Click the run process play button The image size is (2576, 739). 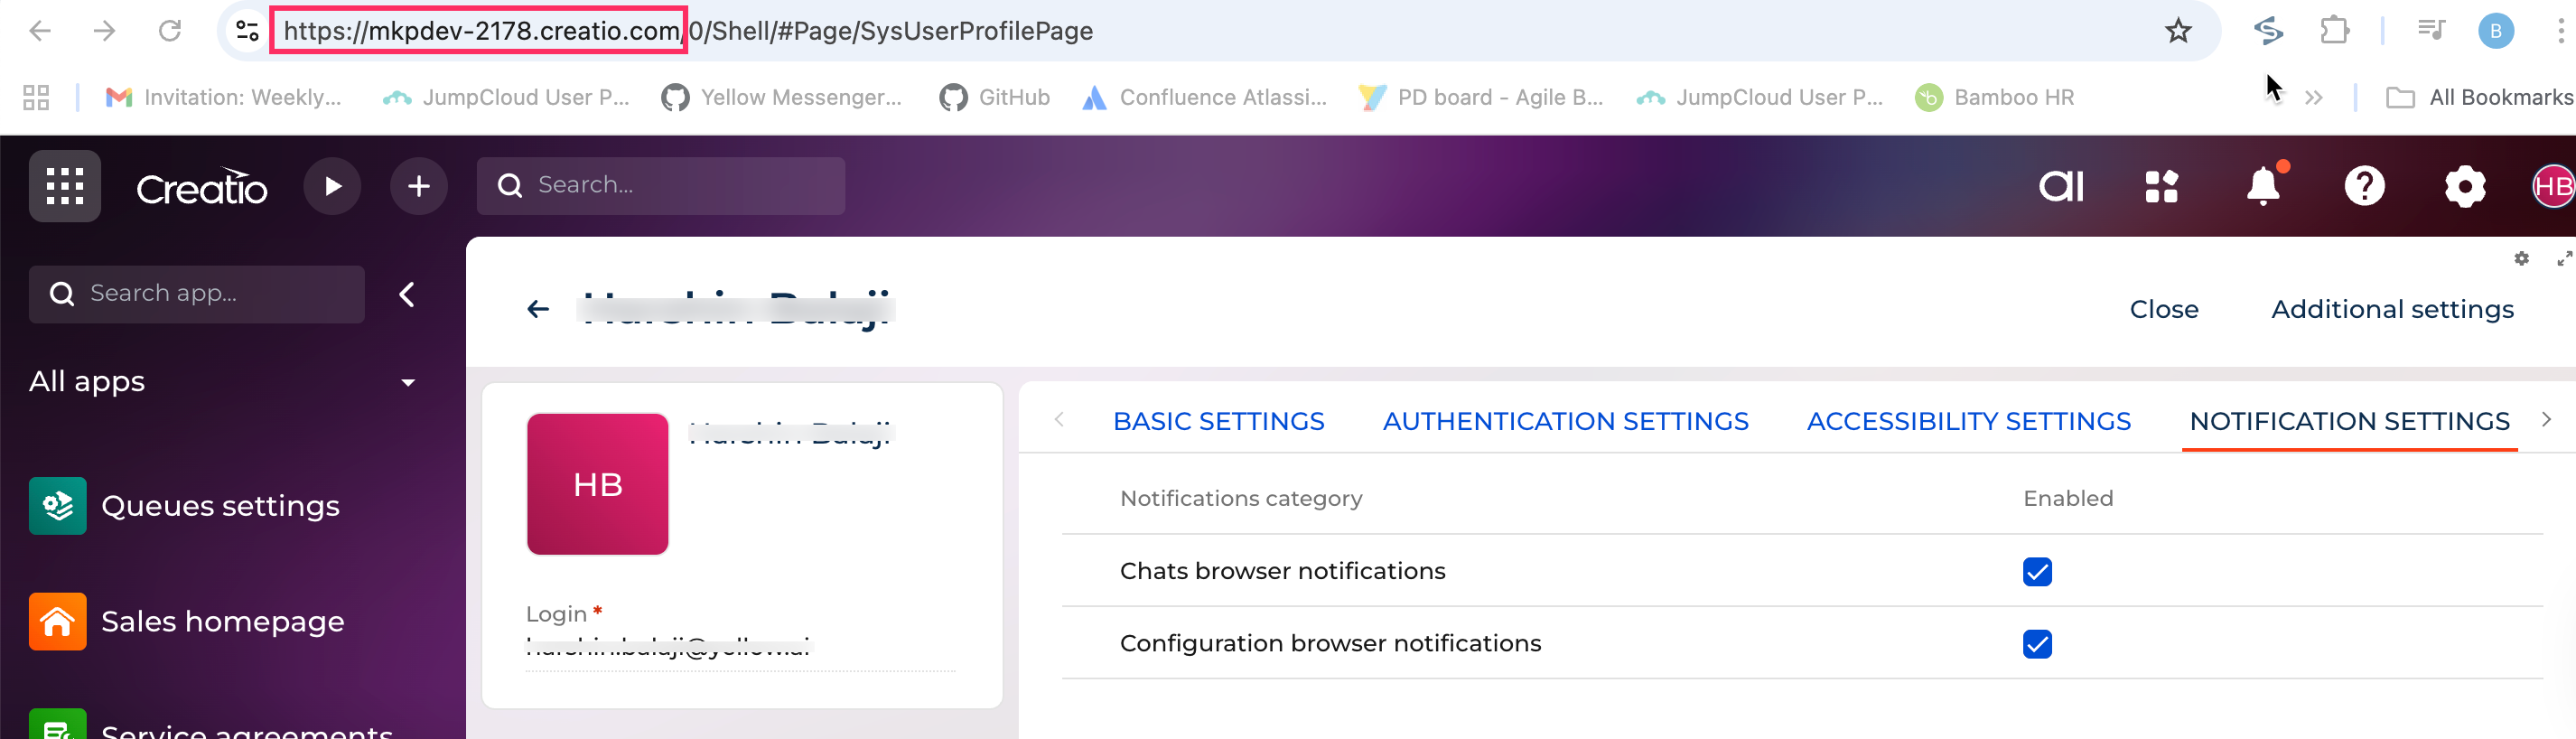pyautogui.click(x=332, y=186)
